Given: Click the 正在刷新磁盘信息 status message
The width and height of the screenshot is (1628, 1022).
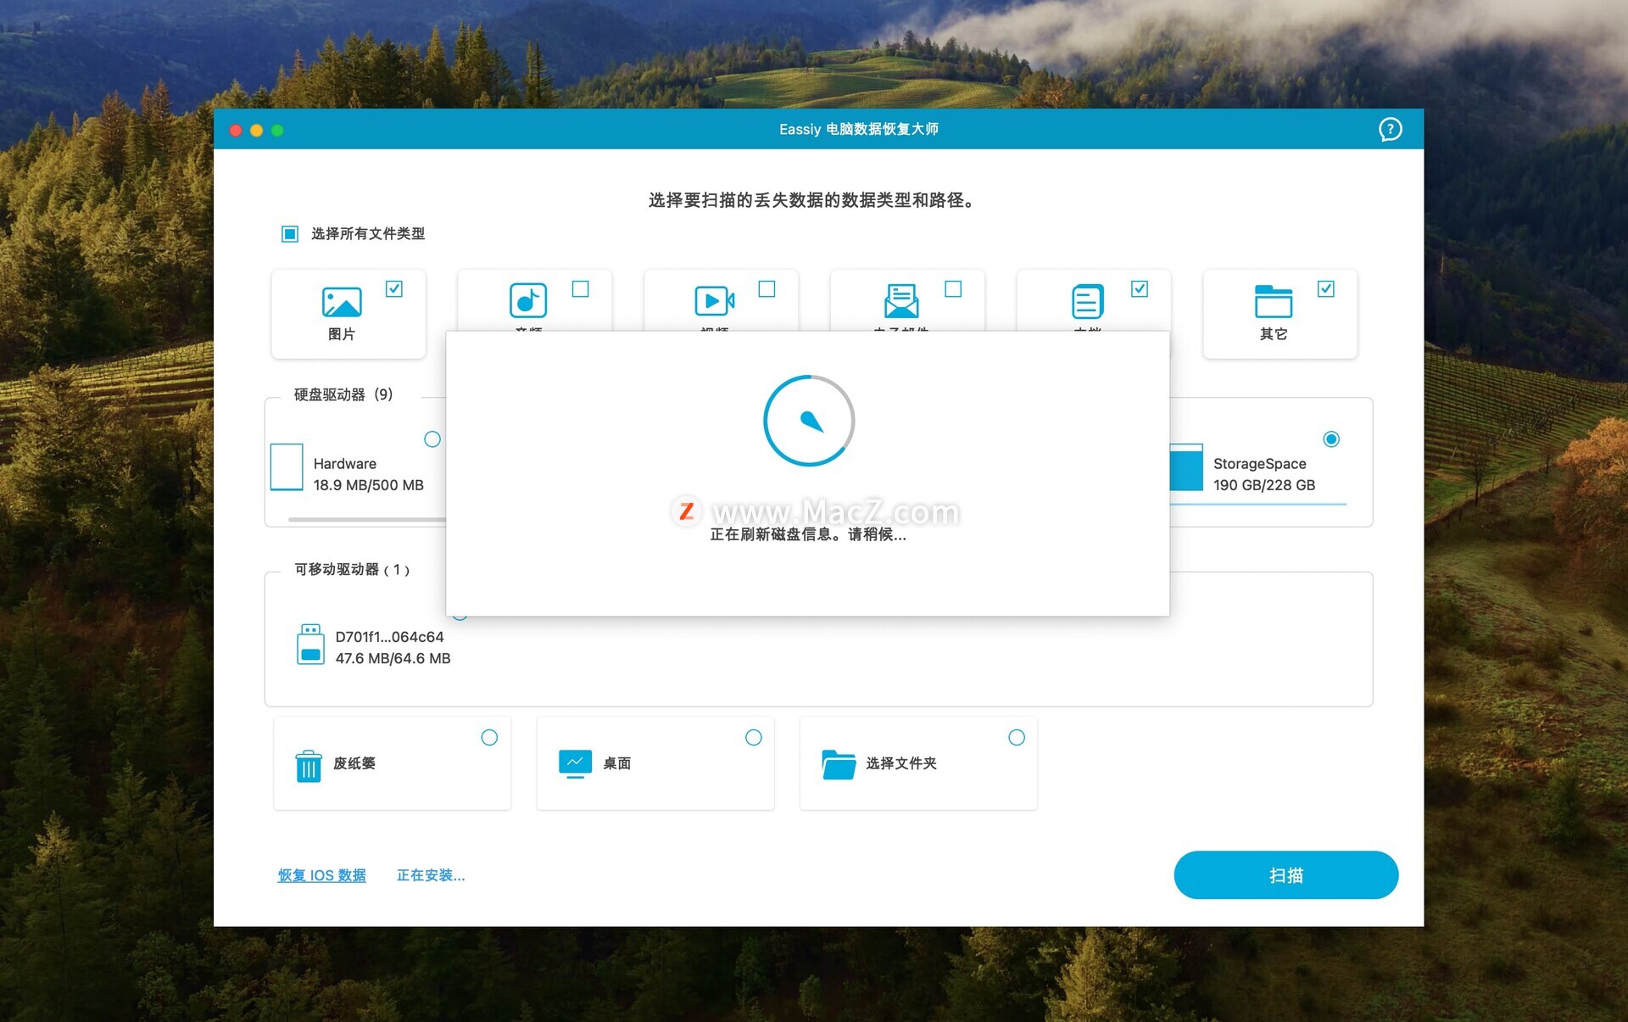Looking at the screenshot, I should [x=808, y=534].
